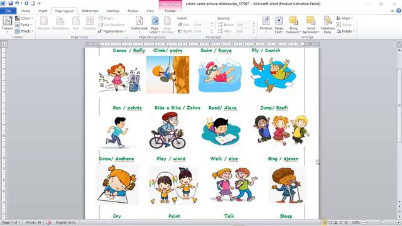The width and height of the screenshot is (402, 226).
Task: Open the Group dropdown
Action: (x=345, y=24)
